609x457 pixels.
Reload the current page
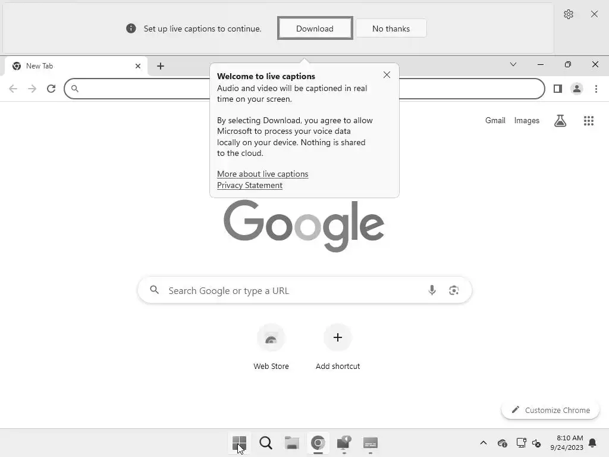(x=51, y=89)
